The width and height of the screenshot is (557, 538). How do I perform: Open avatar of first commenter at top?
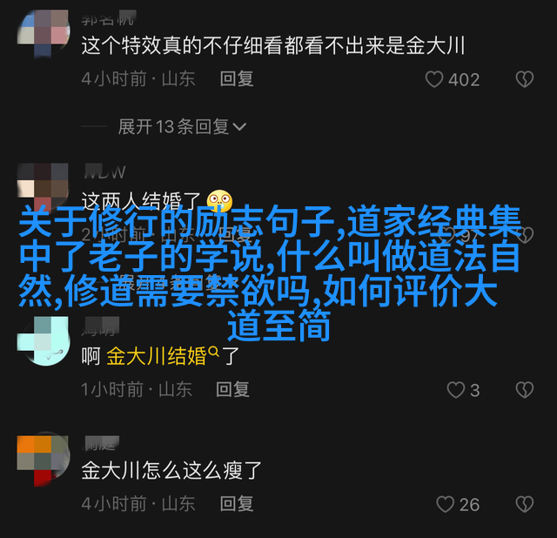point(44,33)
